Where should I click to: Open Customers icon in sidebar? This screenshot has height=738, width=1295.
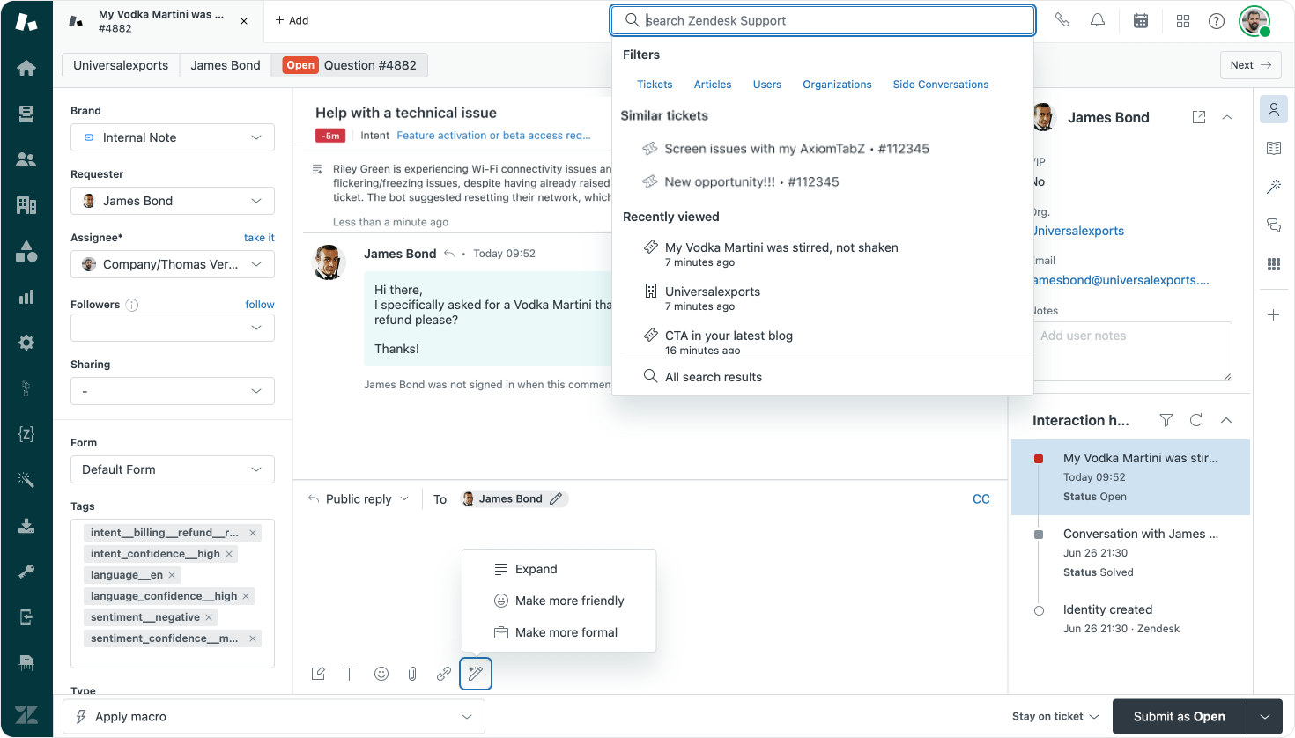pyautogui.click(x=26, y=159)
